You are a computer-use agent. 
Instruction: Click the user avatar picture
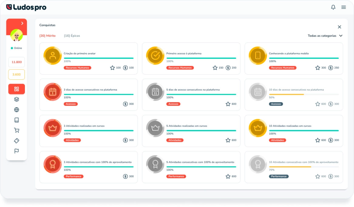(x=17, y=35)
